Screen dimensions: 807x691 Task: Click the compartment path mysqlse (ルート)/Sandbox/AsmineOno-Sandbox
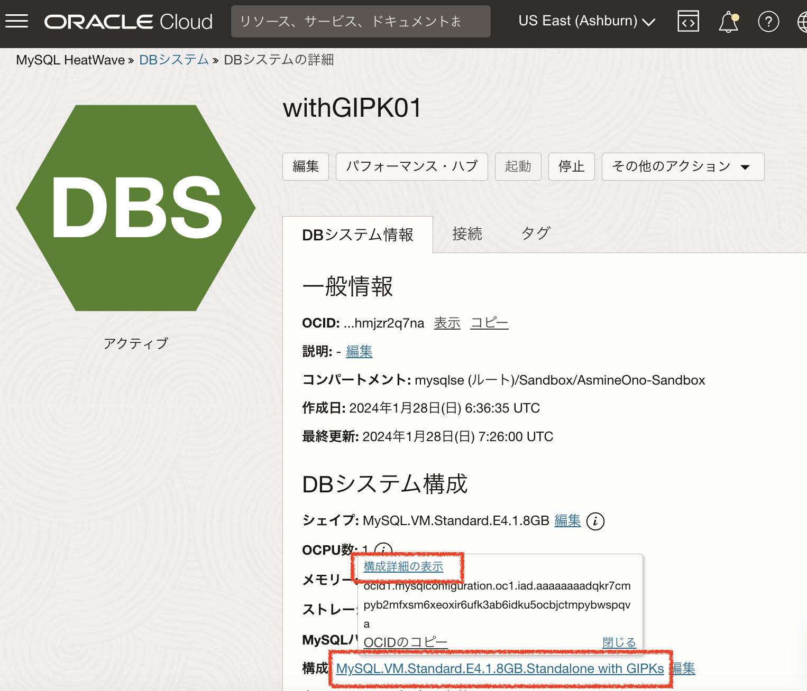click(560, 380)
